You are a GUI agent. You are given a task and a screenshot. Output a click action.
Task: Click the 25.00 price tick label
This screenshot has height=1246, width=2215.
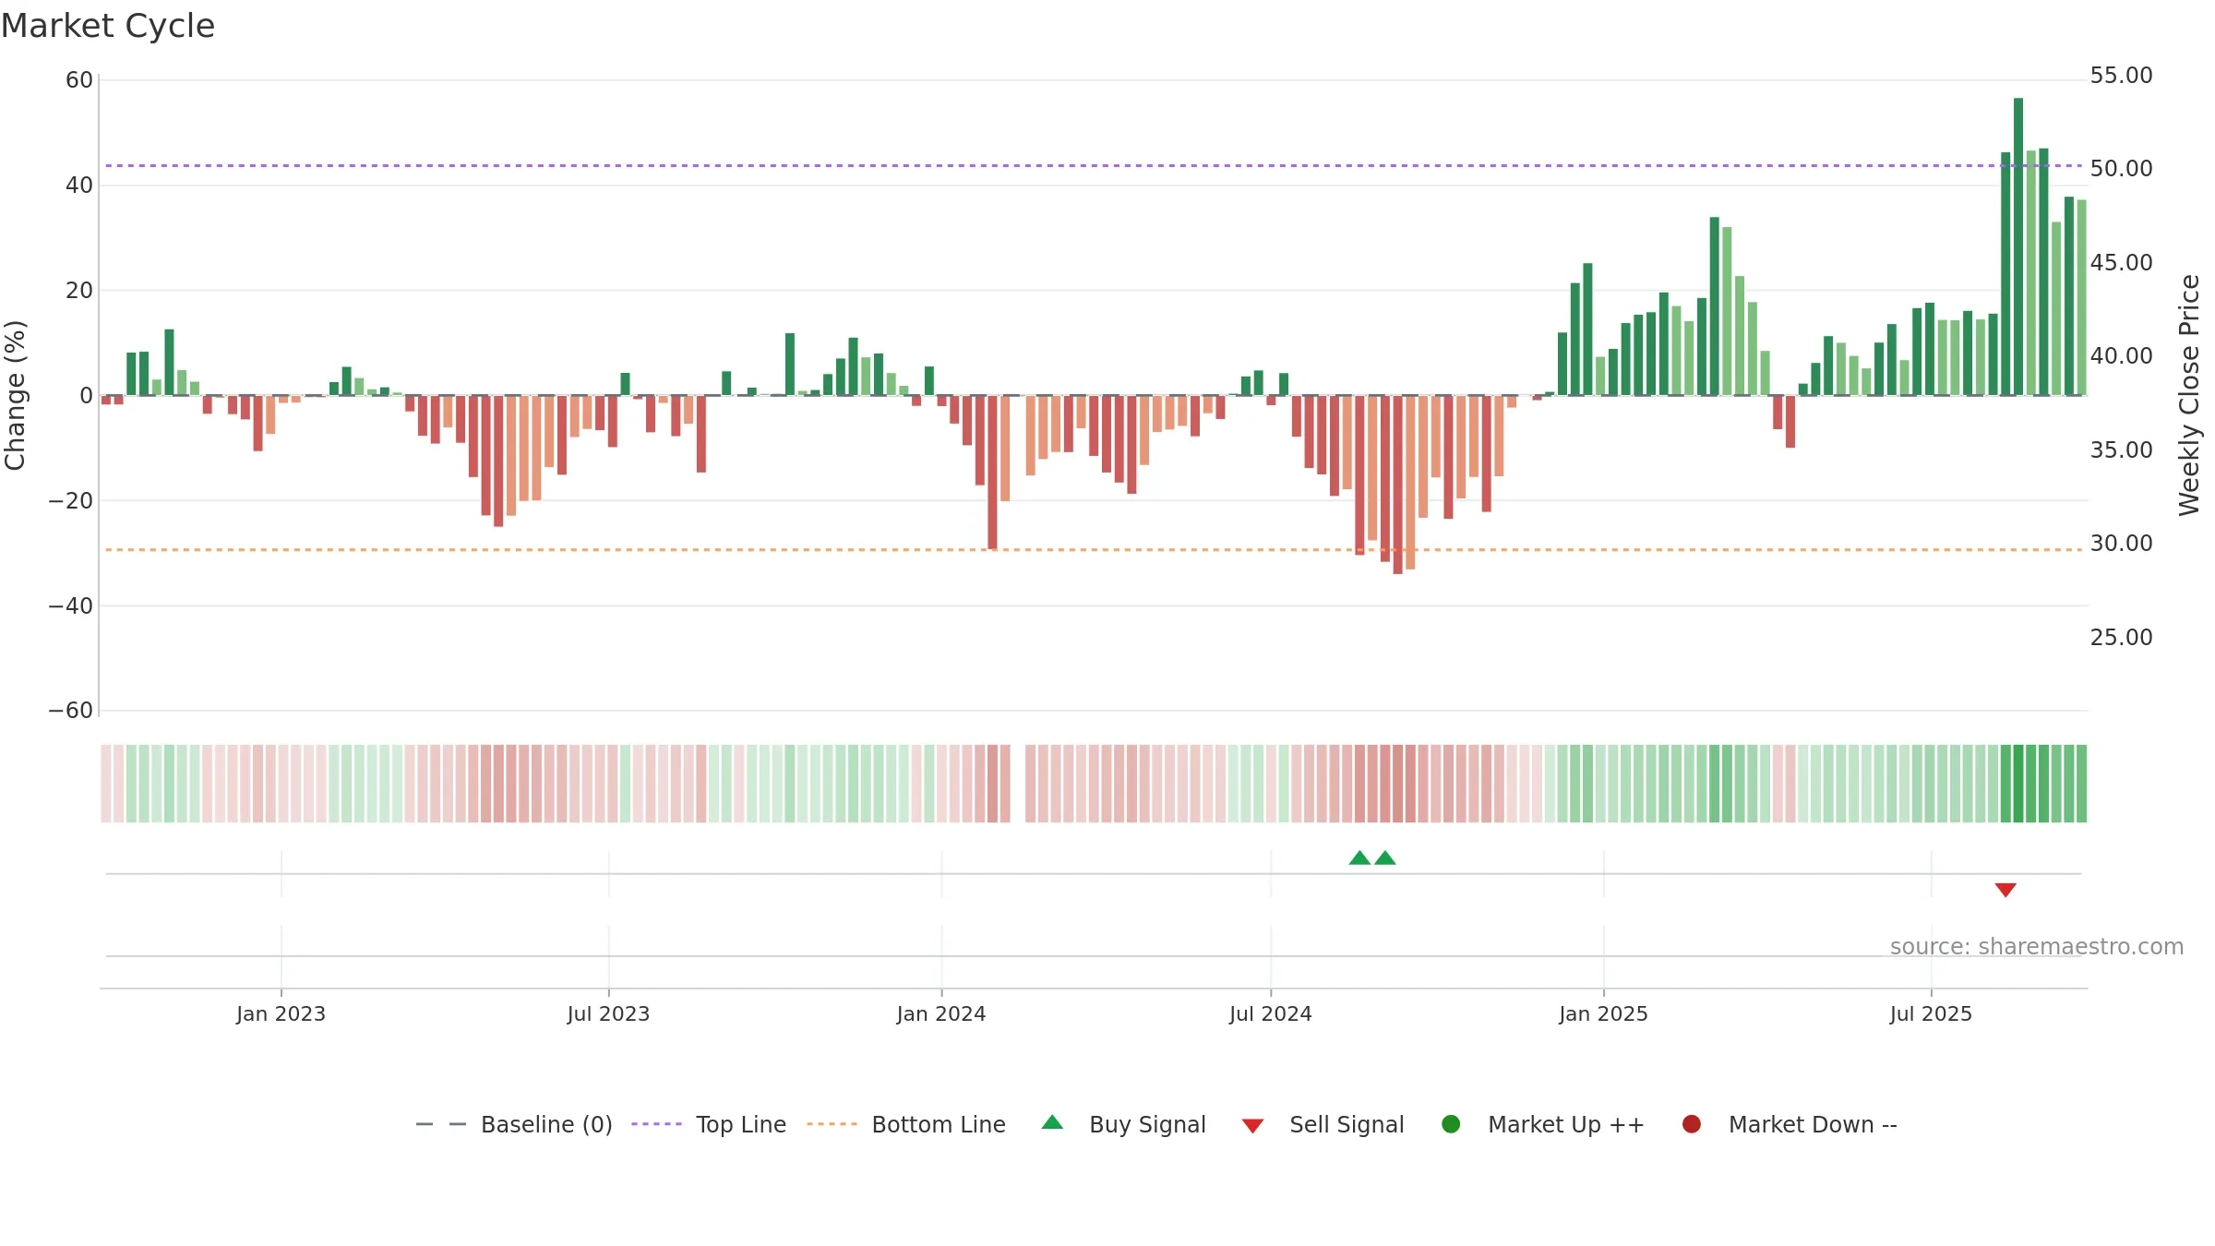2122,638
